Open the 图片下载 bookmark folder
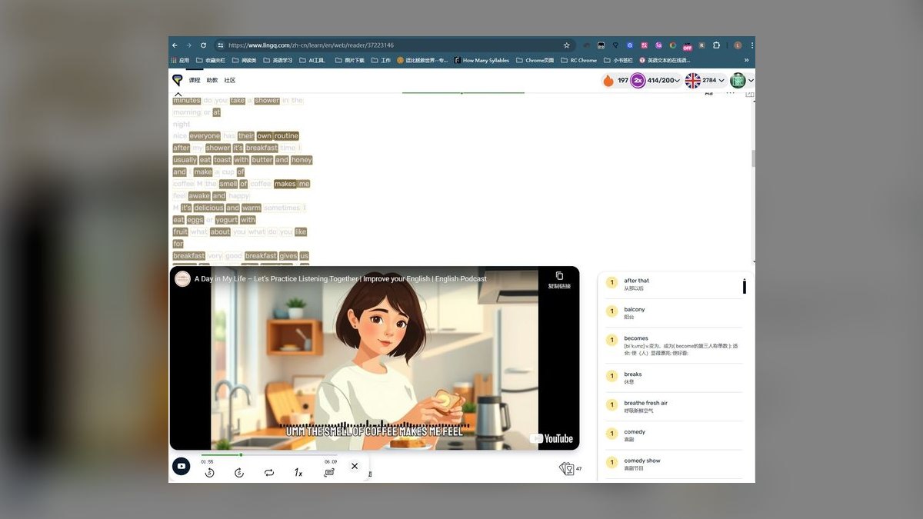Screen dimensions: 923x519 coord(349,60)
